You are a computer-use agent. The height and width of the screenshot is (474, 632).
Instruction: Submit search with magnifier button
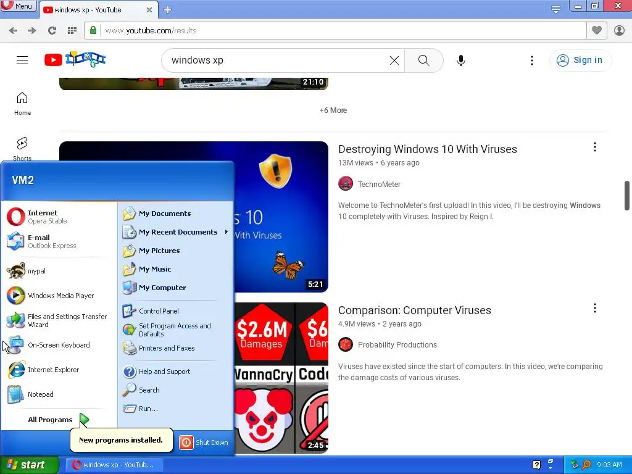(423, 60)
